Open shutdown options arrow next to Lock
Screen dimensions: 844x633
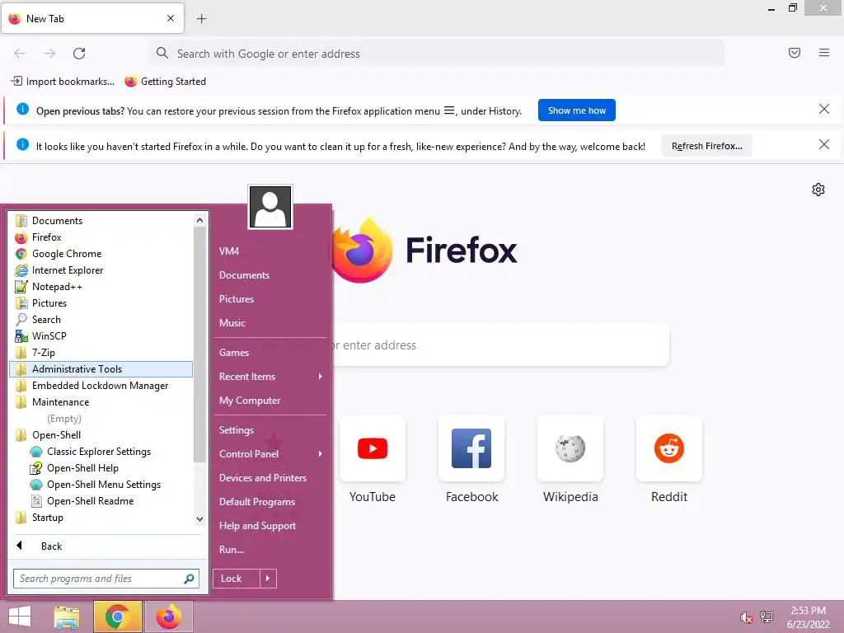coord(268,579)
